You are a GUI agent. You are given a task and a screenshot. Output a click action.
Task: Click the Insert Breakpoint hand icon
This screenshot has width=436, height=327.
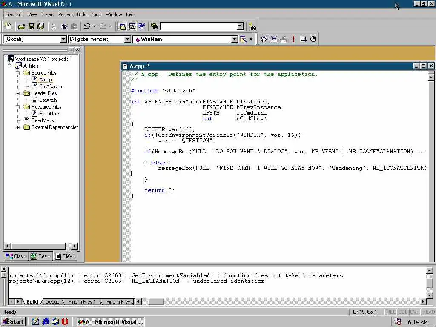point(313,39)
